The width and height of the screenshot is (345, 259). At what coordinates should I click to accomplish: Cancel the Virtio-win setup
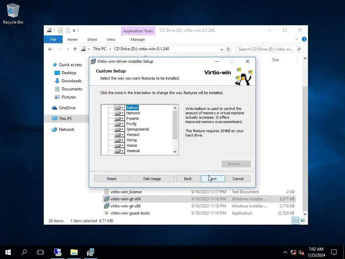pos(238,179)
